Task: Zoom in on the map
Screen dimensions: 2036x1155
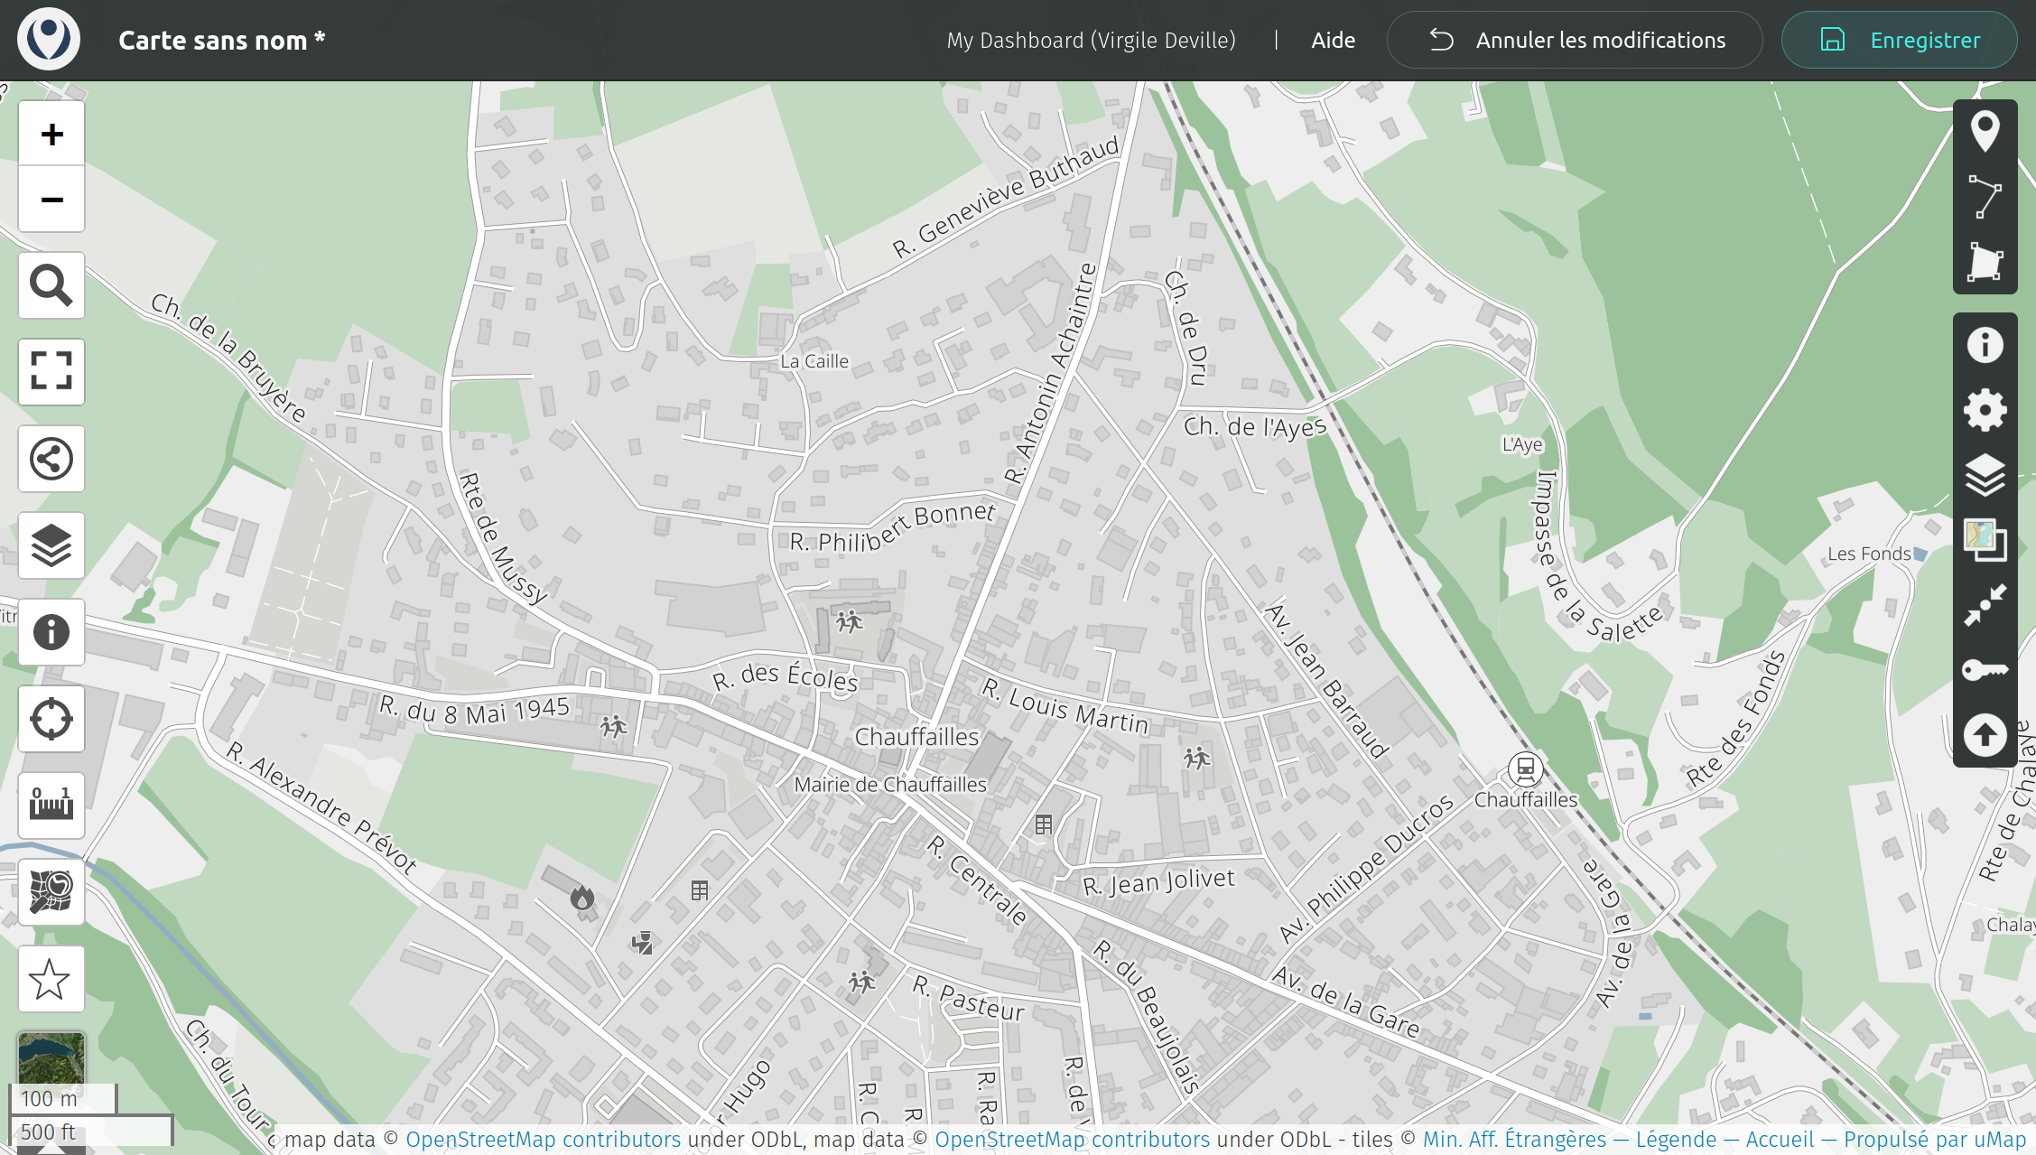Action: [51, 134]
